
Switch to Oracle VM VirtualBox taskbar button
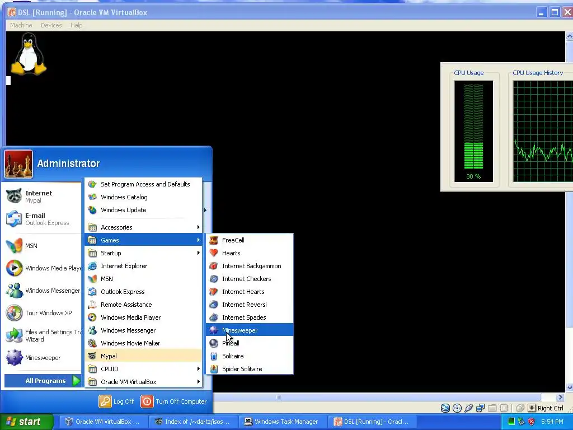pos(104,422)
